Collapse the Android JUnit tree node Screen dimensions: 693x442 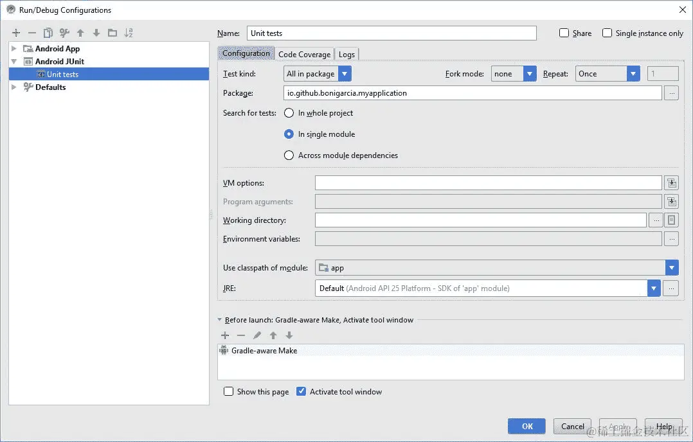(x=14, y=62)
